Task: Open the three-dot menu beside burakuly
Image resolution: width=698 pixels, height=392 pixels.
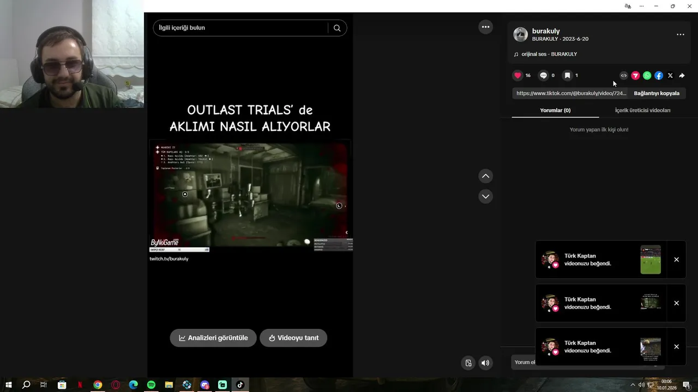Action: [680, 34]
